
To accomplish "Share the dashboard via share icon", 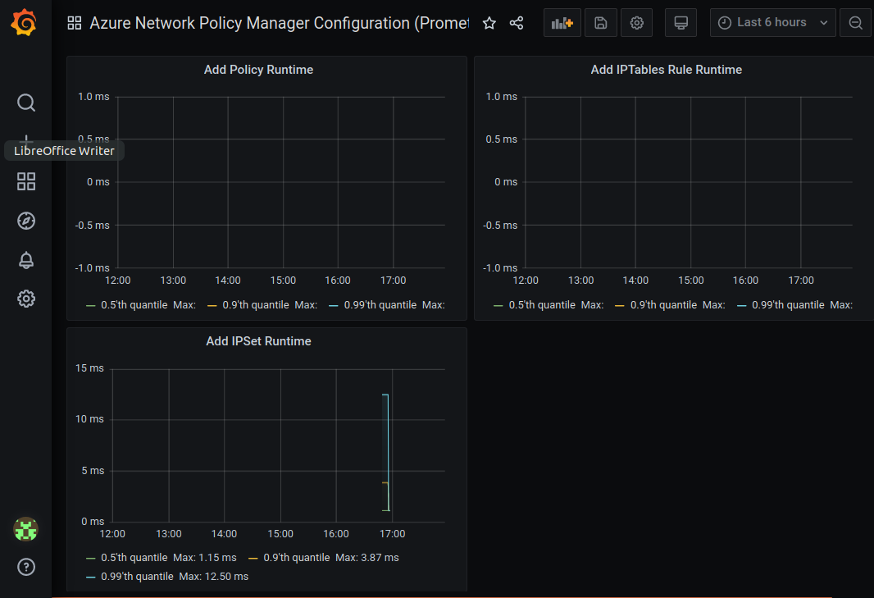I will 517,23.
